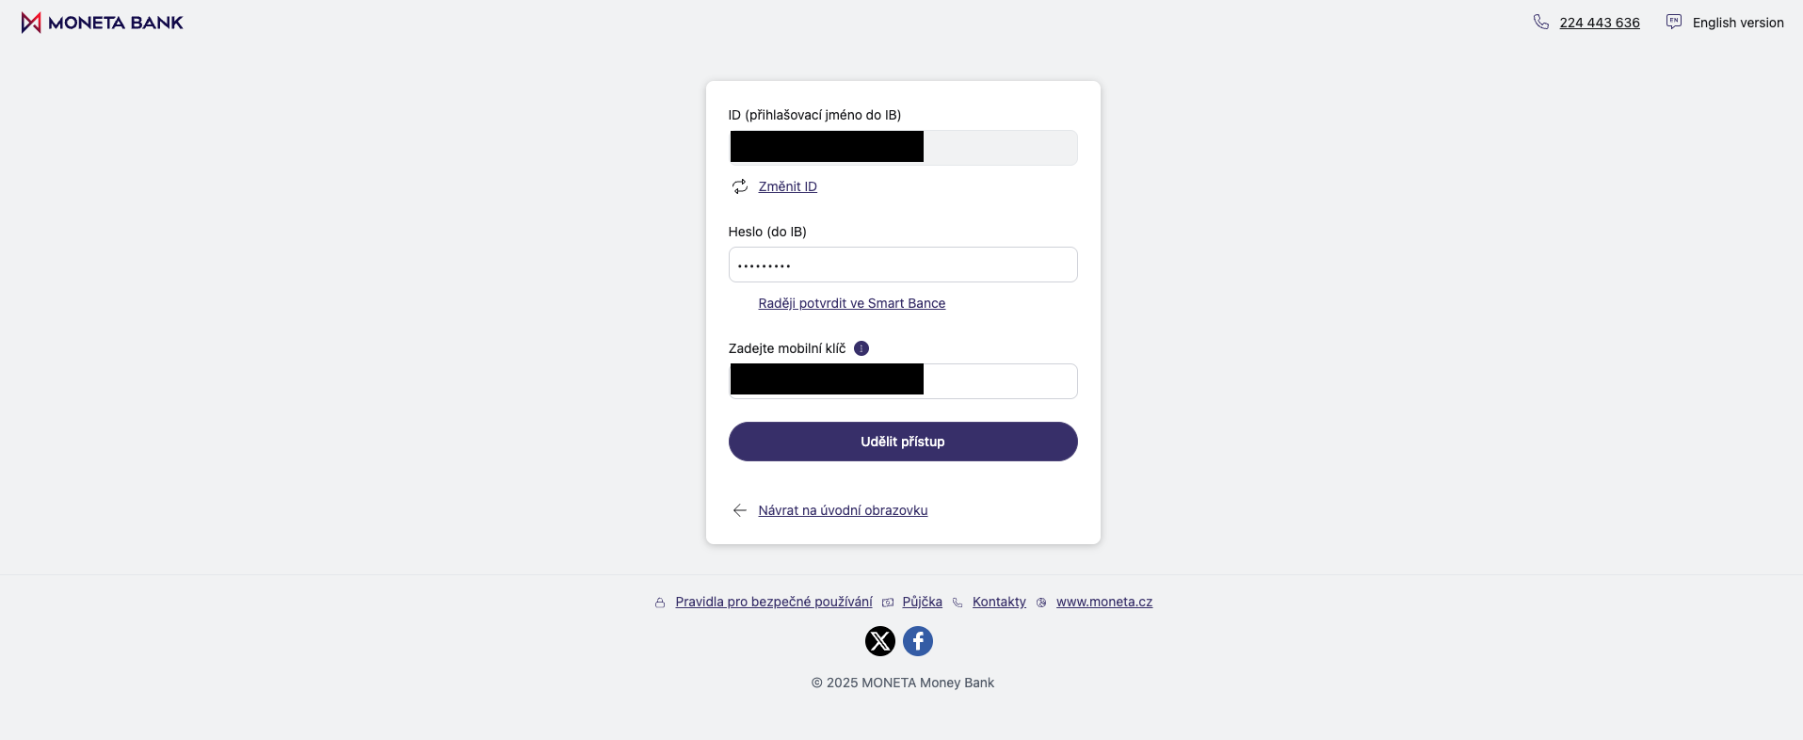The width and height of the screenshot is (1803, 740).
Task: Click the swap icon beside Změnit ID
Action: pyautogui.click(x=740, y=186)
